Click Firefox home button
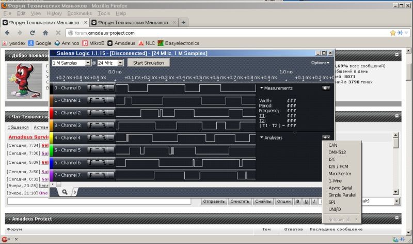This screenshot has width=413, height=244. point(45,33)
